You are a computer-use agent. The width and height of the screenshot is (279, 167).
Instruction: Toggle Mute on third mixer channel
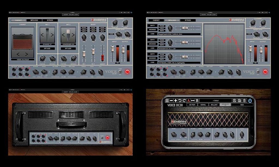[x=102, y=31]
